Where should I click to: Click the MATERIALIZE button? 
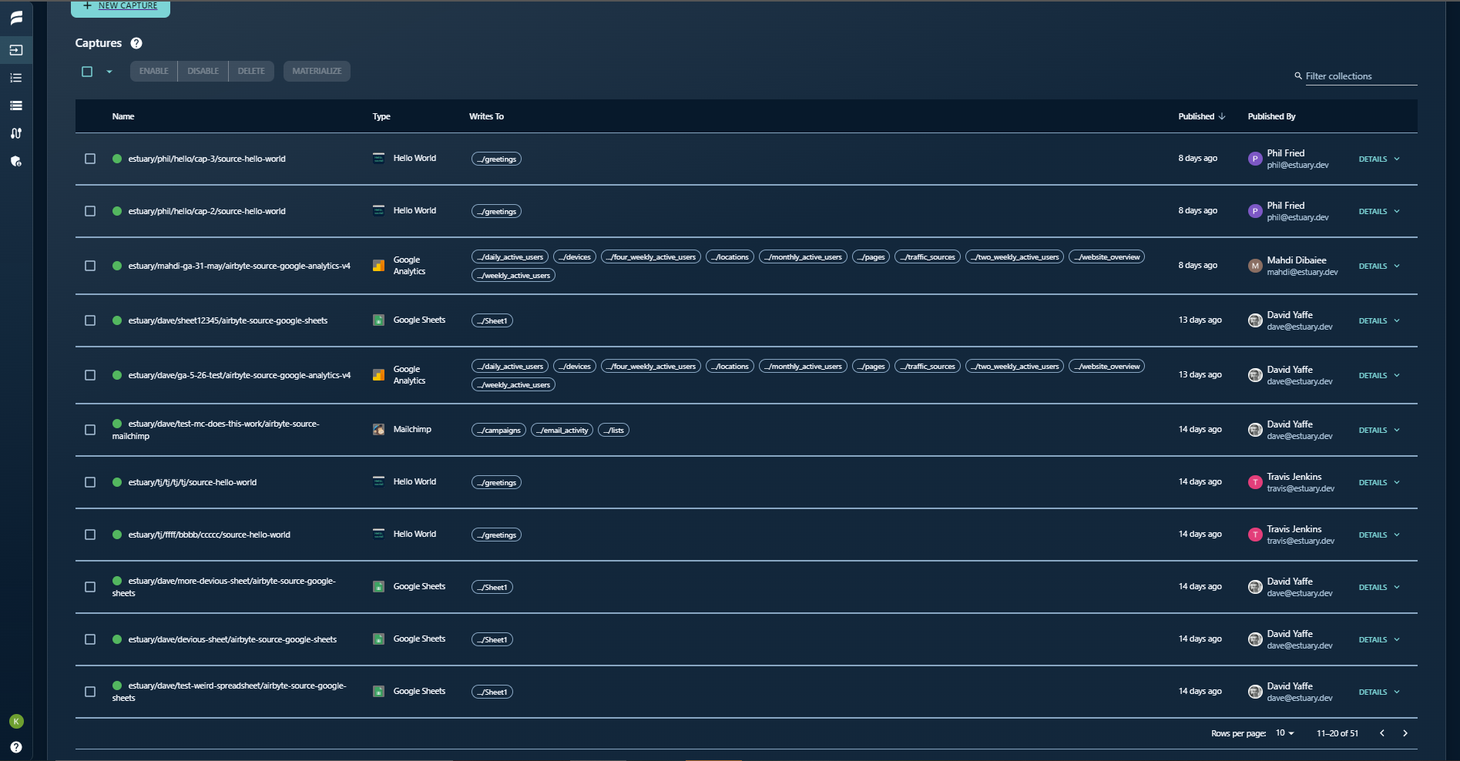[317, 71]
